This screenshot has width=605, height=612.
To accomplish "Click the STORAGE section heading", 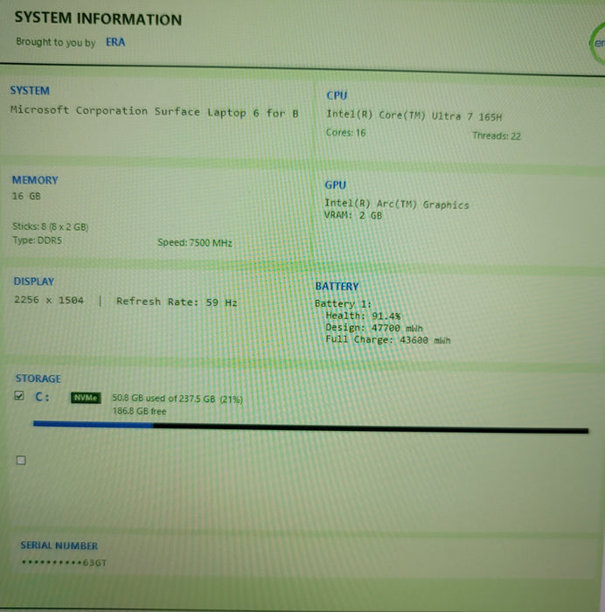I will point(38,379).
